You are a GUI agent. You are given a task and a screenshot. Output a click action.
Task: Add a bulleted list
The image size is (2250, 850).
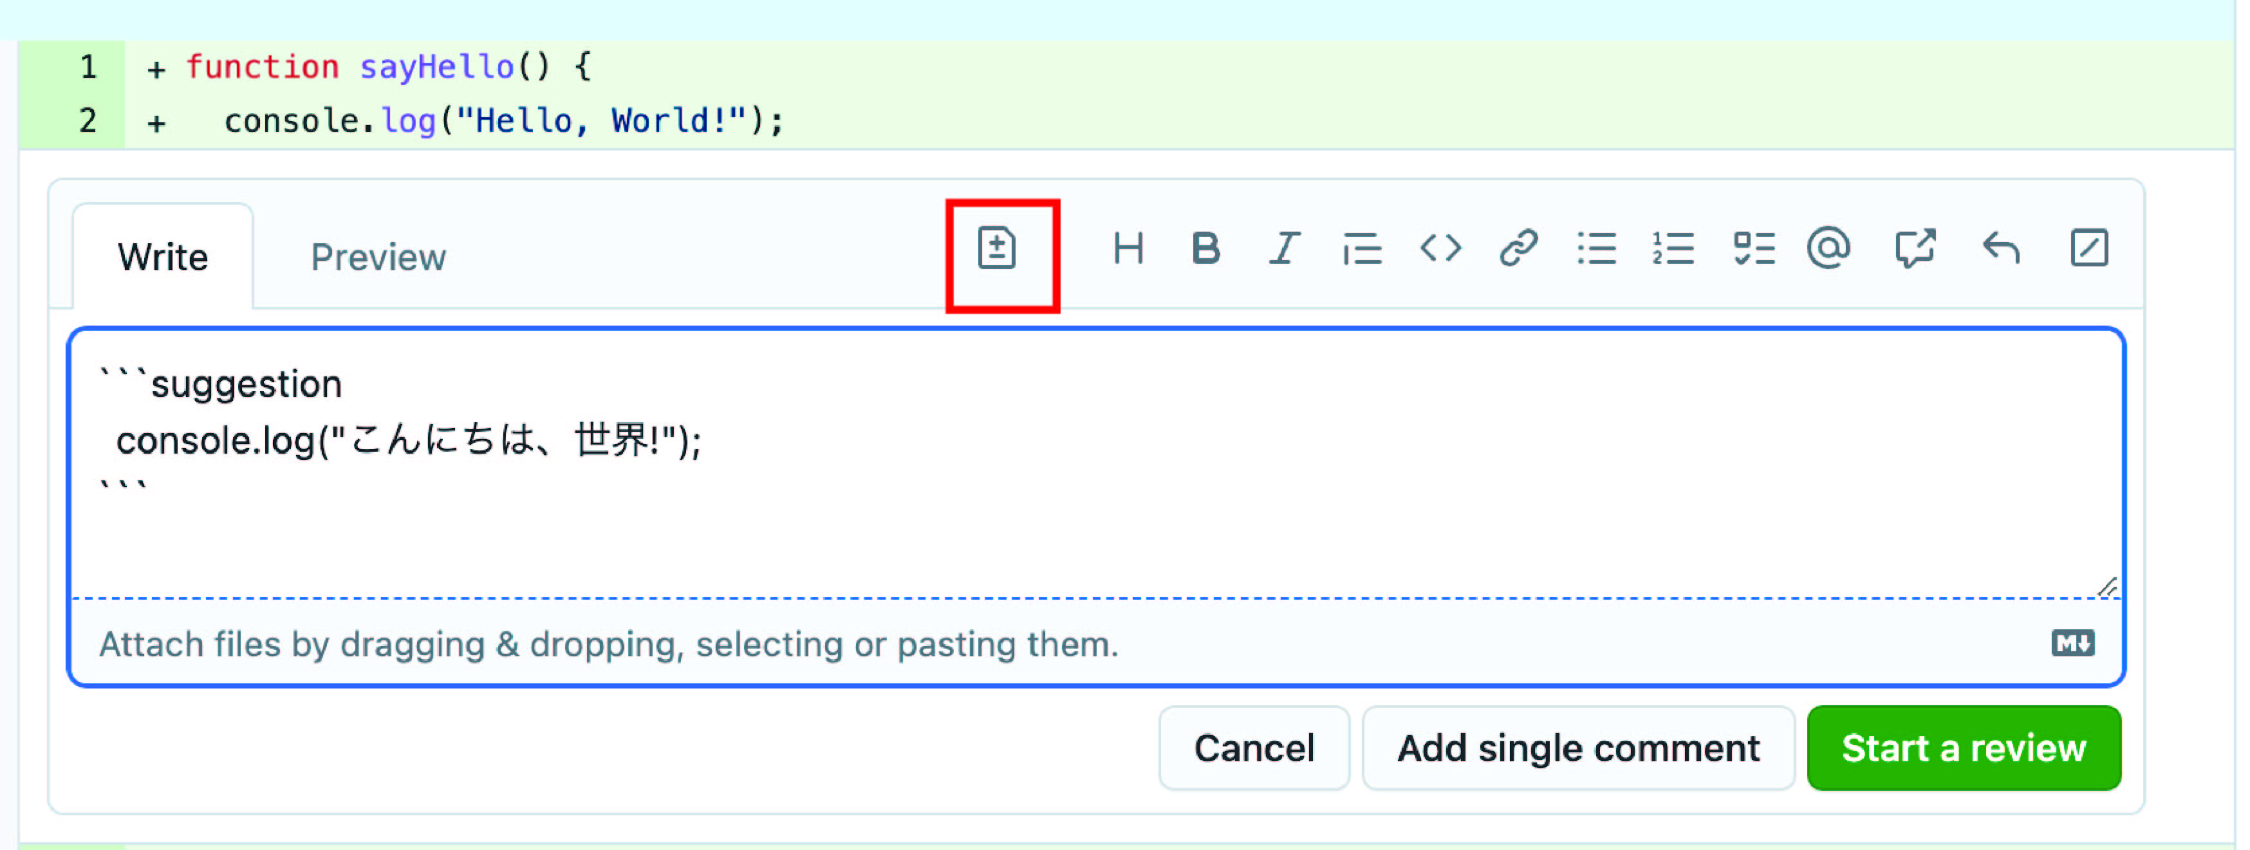[1597, 249]
